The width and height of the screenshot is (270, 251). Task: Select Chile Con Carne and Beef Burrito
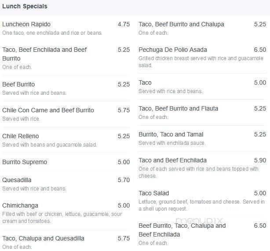(x=48, y=110)
